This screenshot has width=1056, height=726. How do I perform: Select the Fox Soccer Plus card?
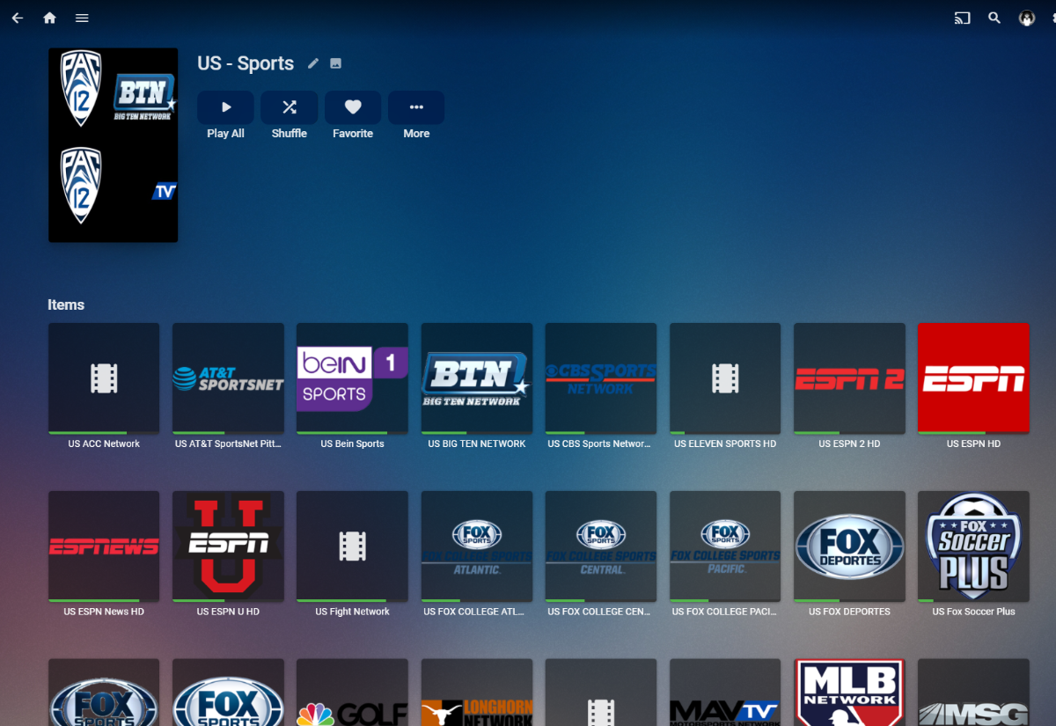973,546
